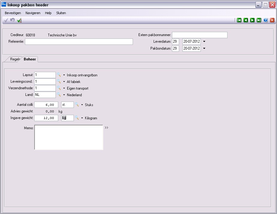The width and height of the screenshot is (277, 214).
Task: Click the green checkmark save-and-close icon
Action: (x=19, y=20)
